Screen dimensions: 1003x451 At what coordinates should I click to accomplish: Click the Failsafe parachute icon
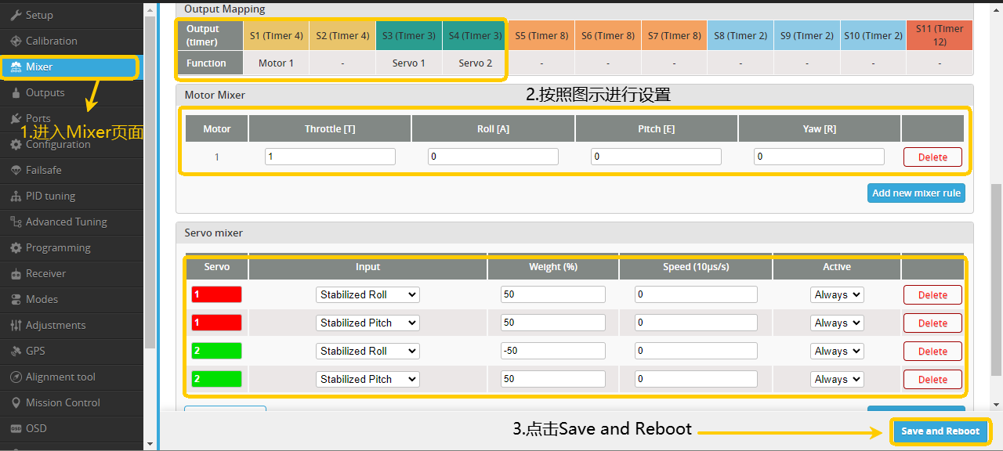click(x=16, y=170)
